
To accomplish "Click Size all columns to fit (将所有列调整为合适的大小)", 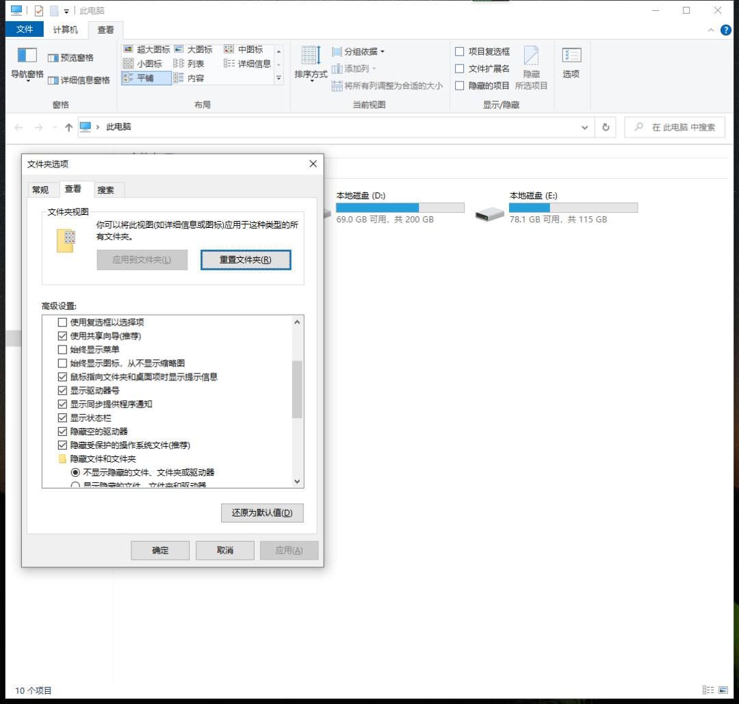I will click(x=387, y=86).
